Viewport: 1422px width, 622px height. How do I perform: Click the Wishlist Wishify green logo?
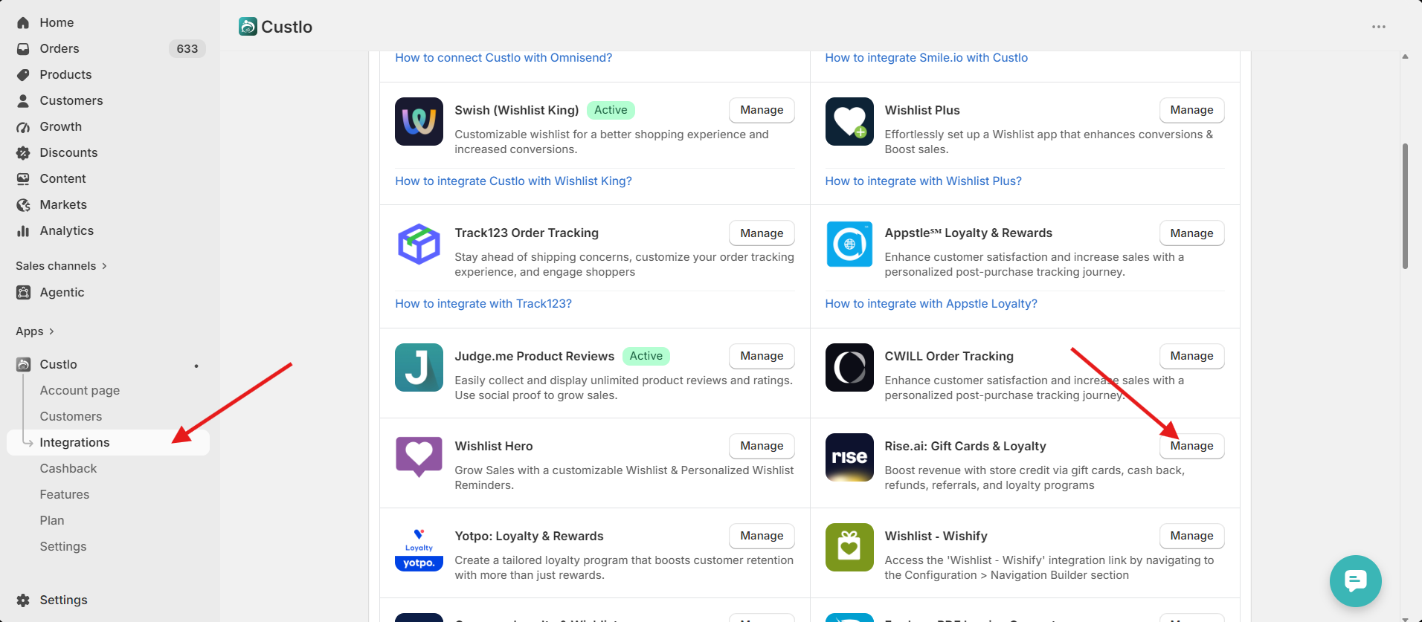tap(849, 547)
